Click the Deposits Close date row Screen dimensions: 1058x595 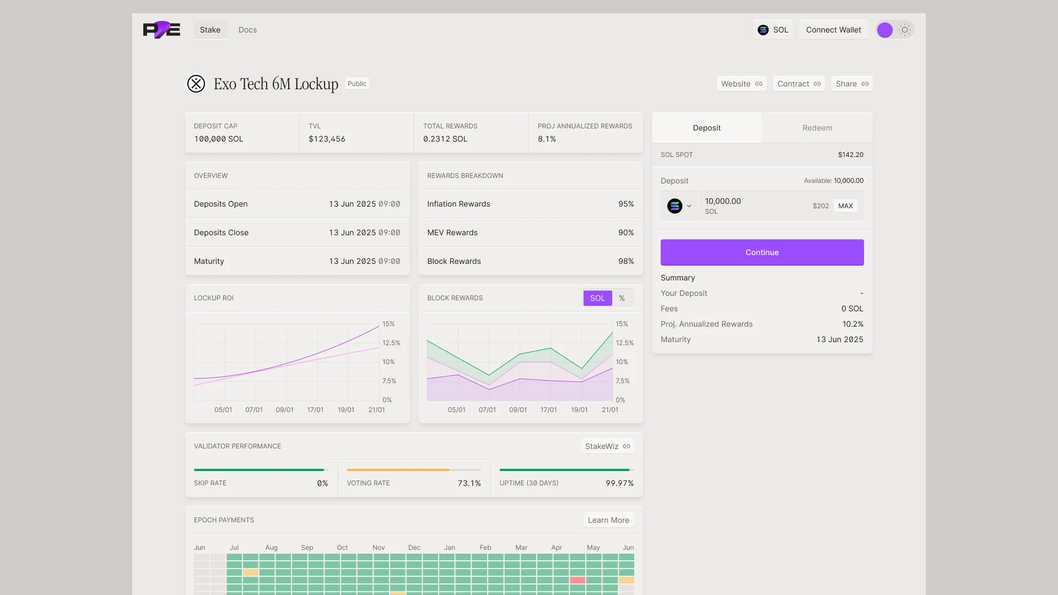pyautogui.click(x=297, y=232)
